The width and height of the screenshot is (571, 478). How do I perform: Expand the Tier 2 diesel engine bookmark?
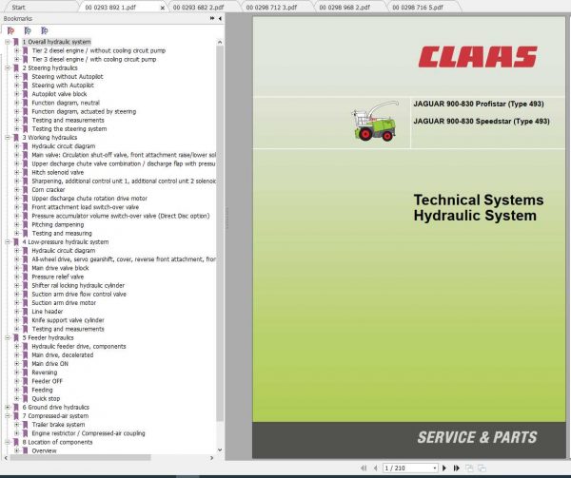(x=17, y=50)
